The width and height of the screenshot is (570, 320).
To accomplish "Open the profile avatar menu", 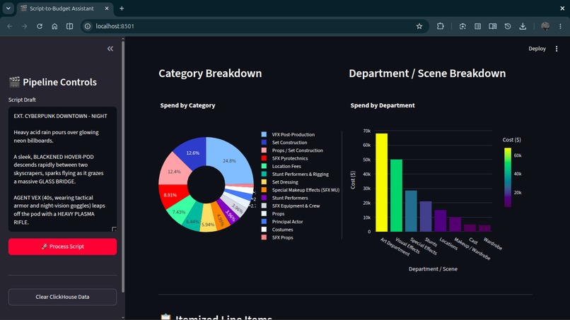I will coord(545,26).
